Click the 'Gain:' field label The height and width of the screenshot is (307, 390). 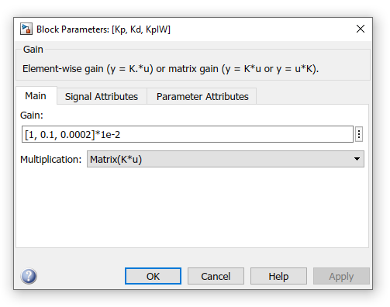(32, 116)
